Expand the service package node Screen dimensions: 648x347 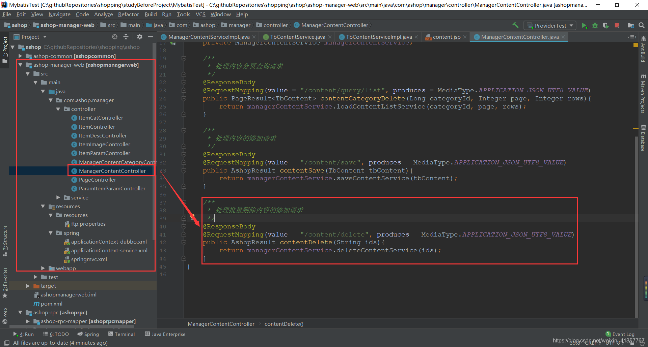click(x=58, y=197)
